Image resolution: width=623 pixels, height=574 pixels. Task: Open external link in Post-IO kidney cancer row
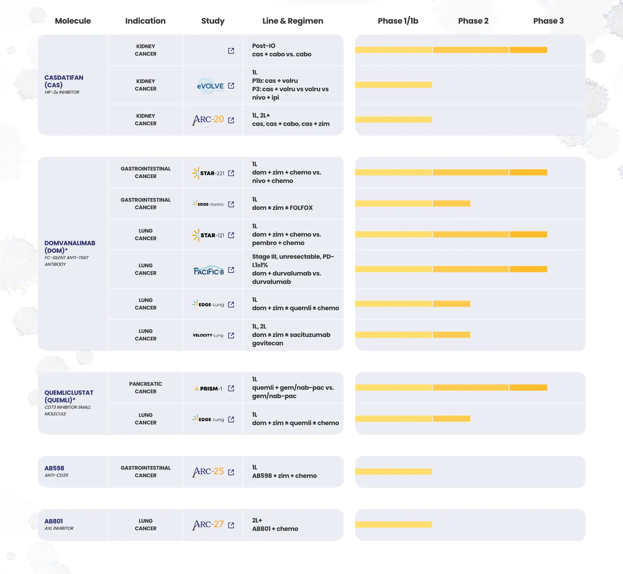(x=231, y=51)
